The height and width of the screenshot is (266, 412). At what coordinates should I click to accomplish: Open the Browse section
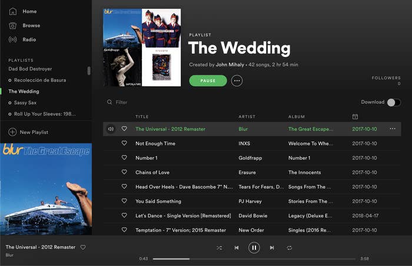pos(31,25)
